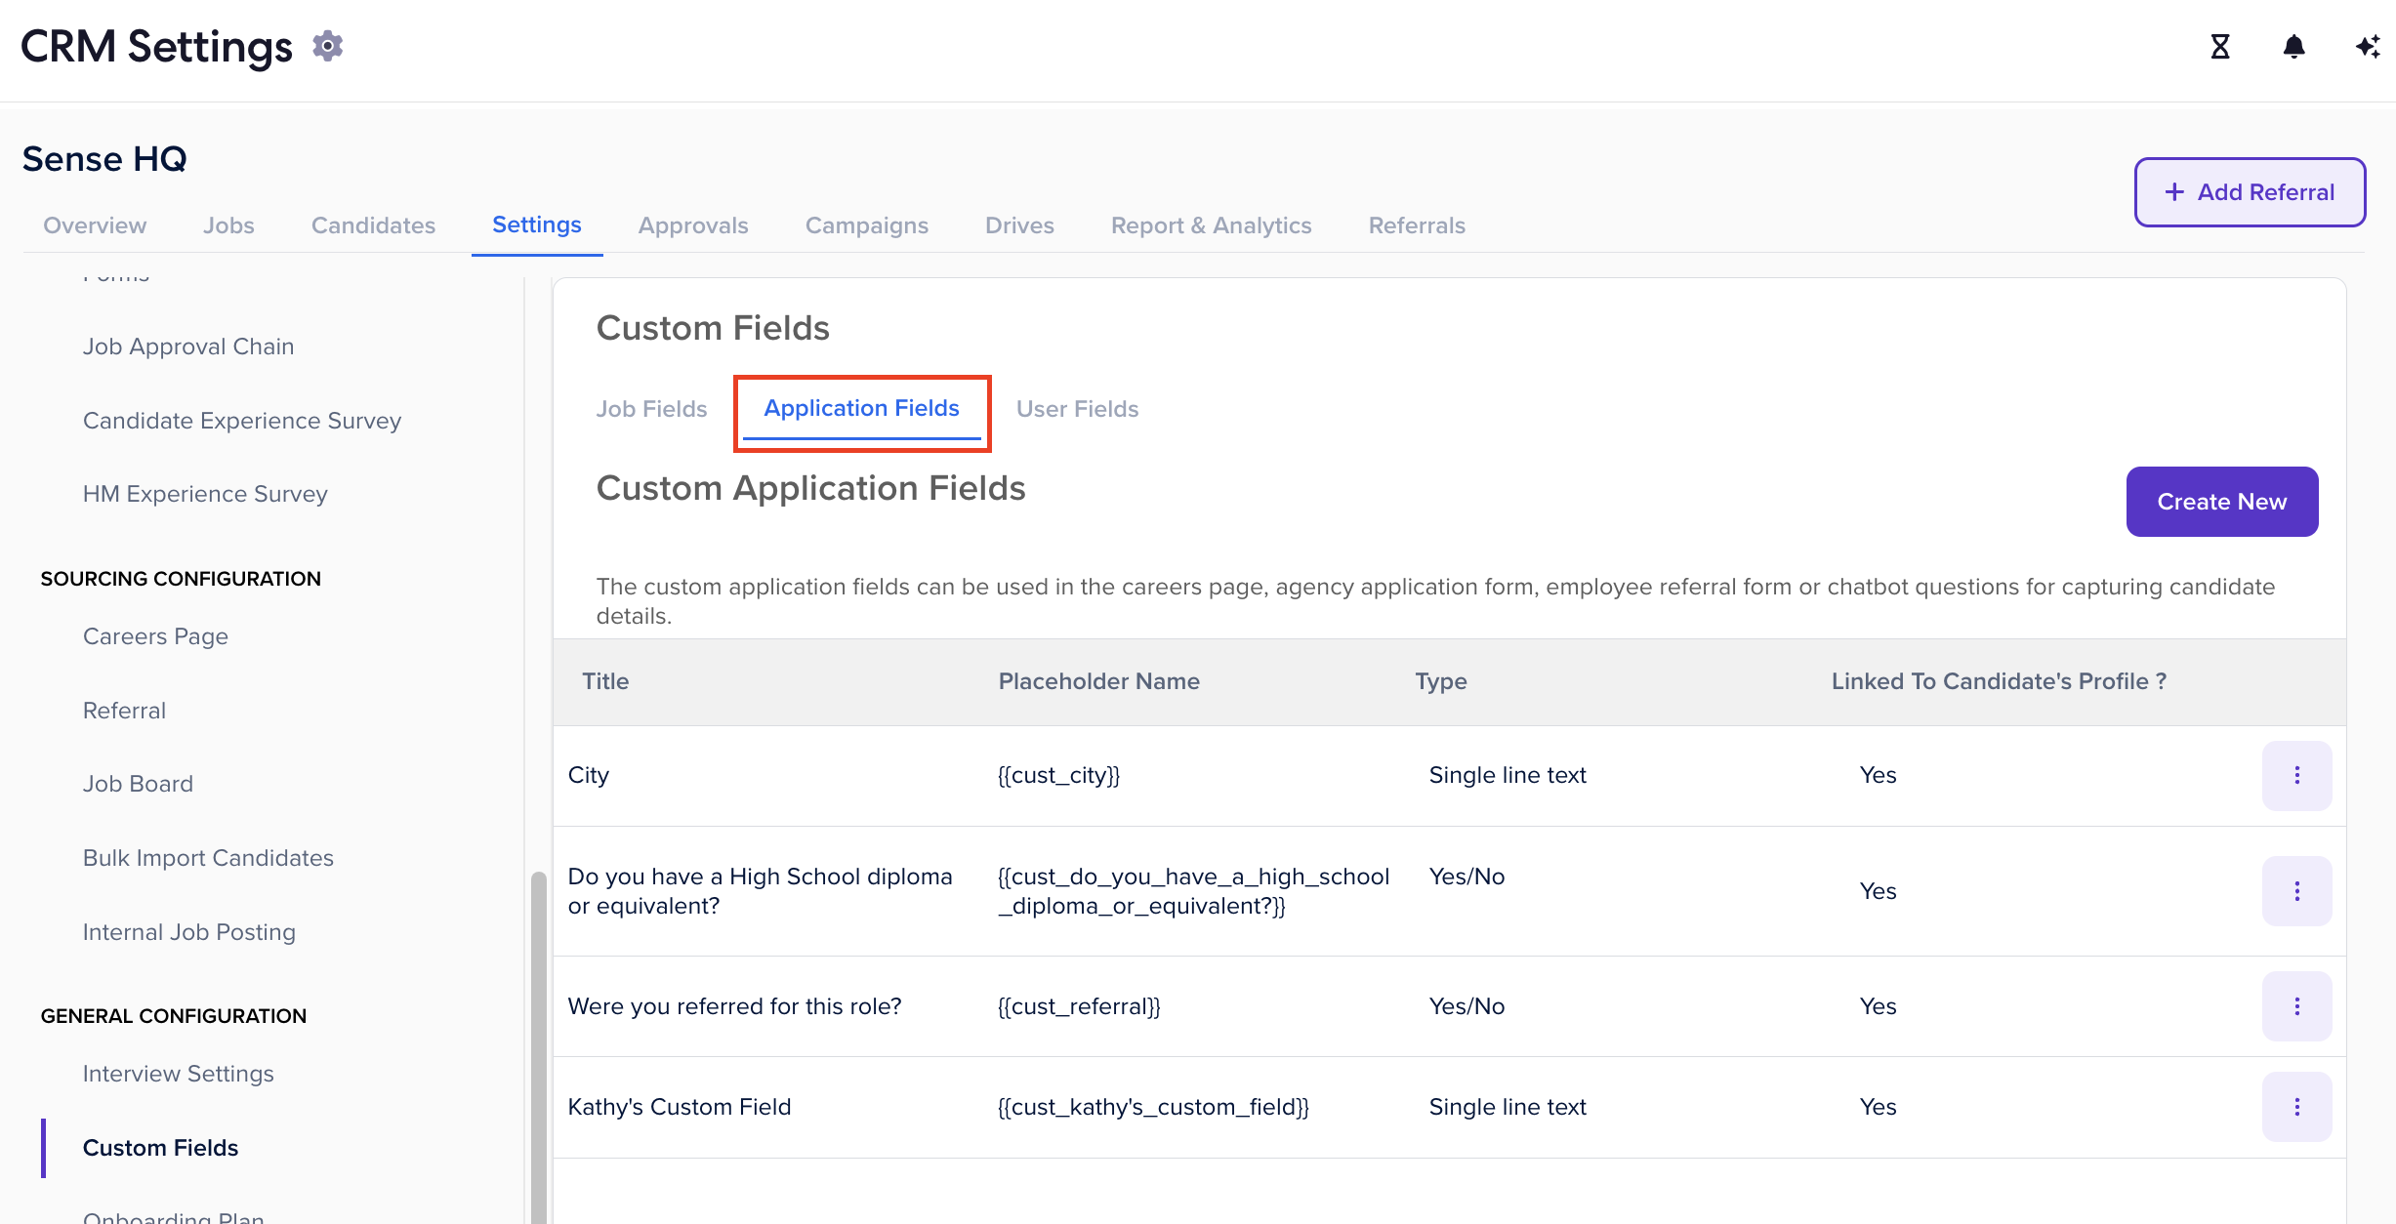Open Internal Job Posting settings
The image size is (2396, 1224).
tap(189, 932)
